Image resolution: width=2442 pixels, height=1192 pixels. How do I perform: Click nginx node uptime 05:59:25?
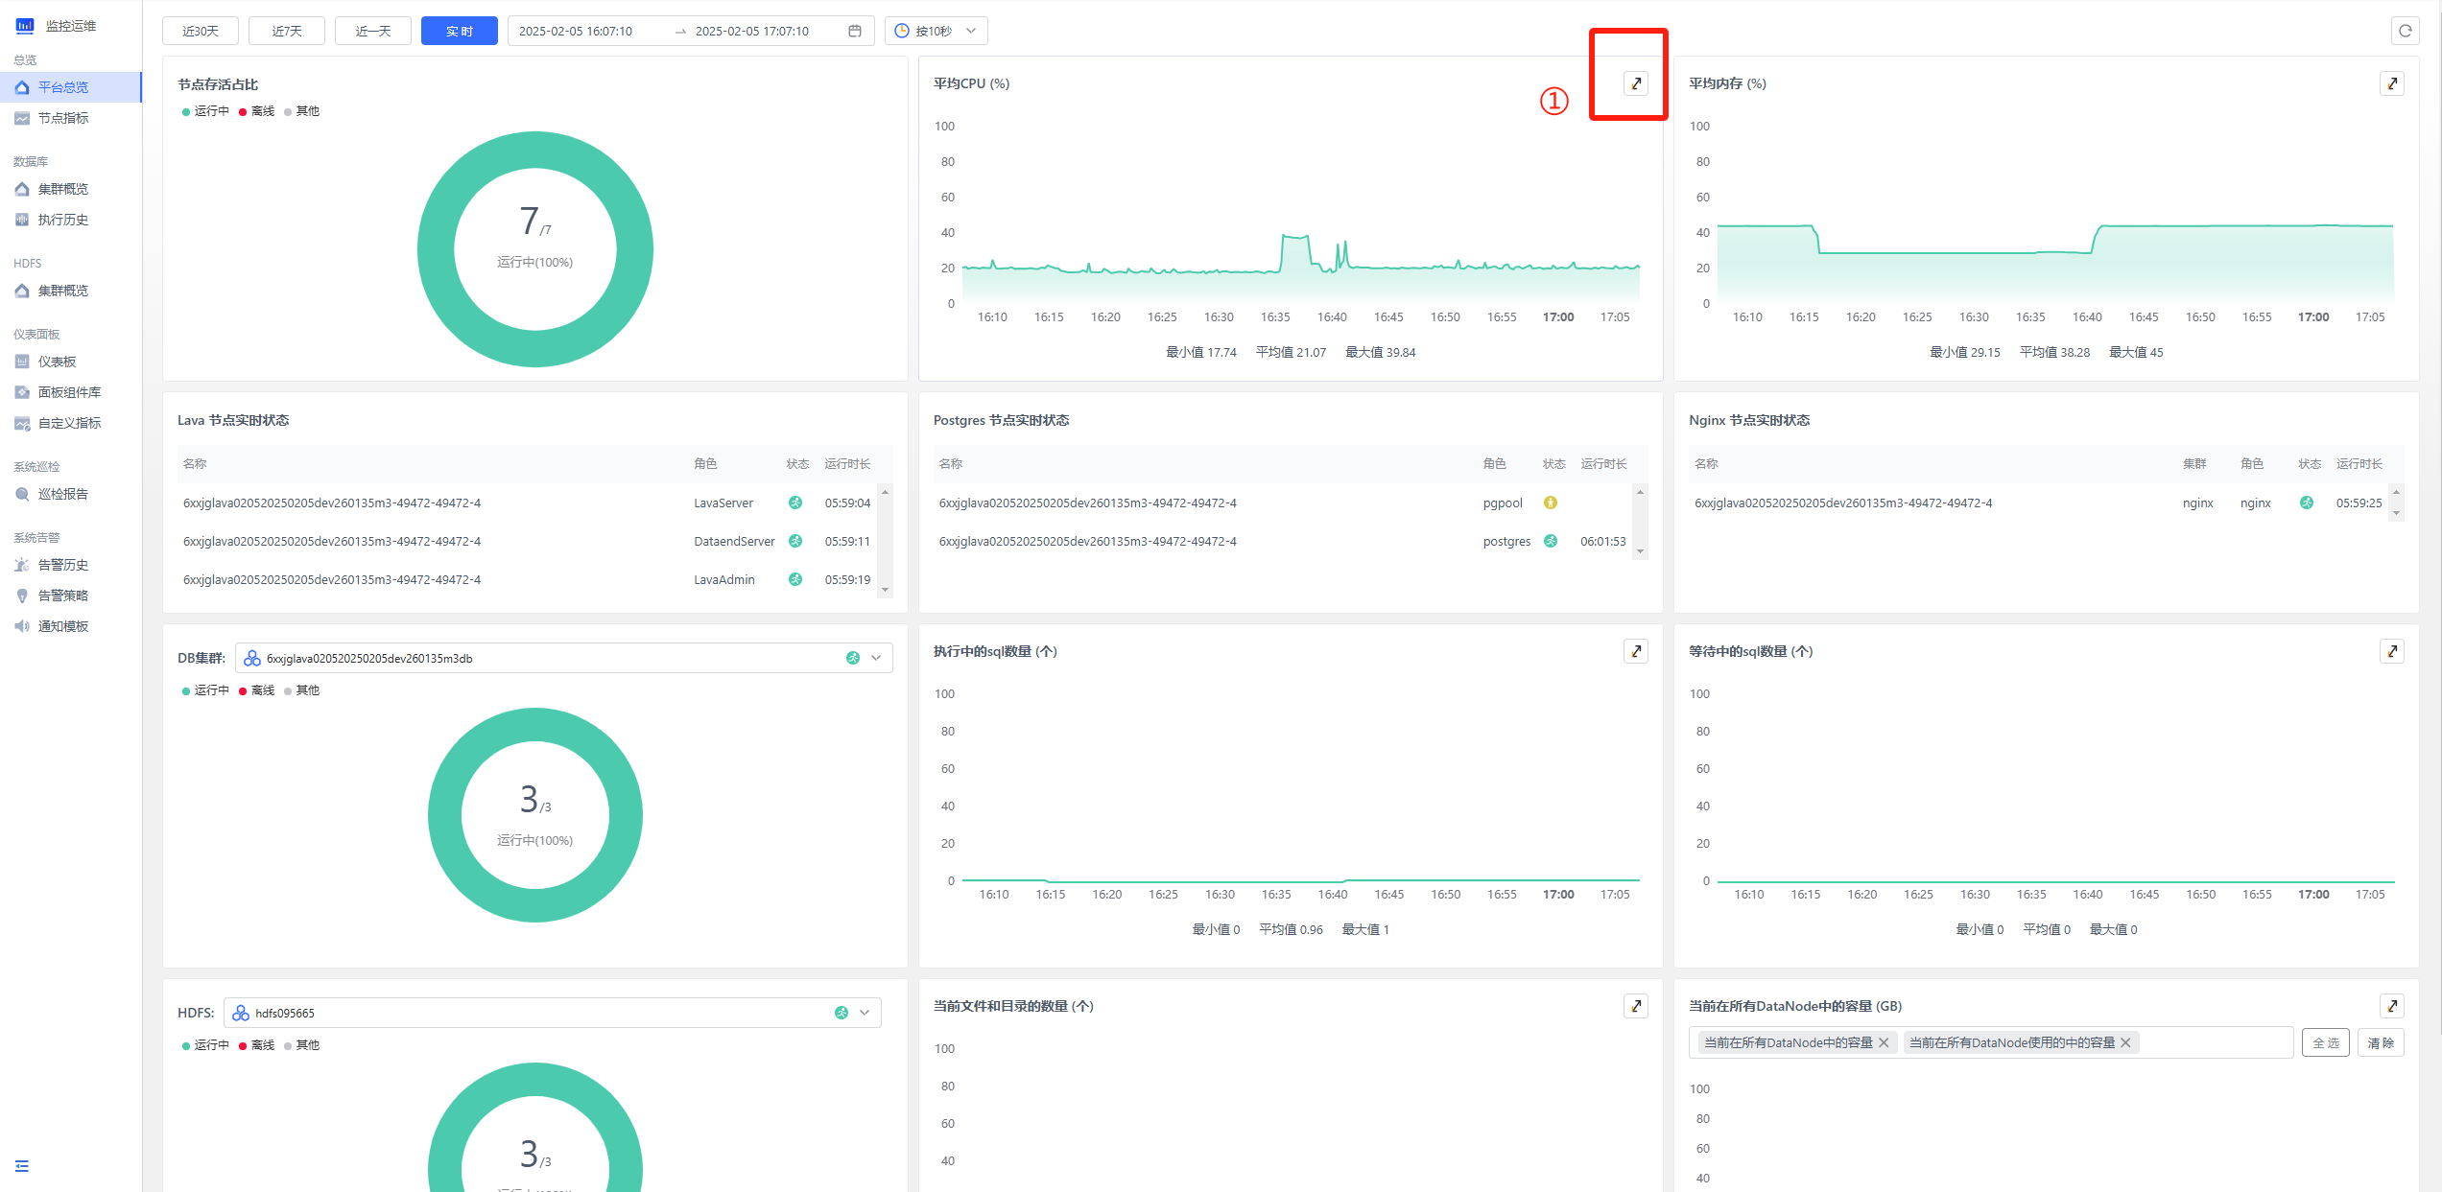click(x=2359, y=503)
